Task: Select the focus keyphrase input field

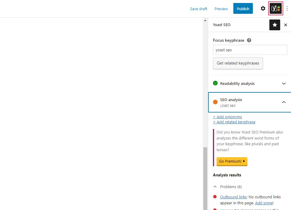Action: (250, 50)
